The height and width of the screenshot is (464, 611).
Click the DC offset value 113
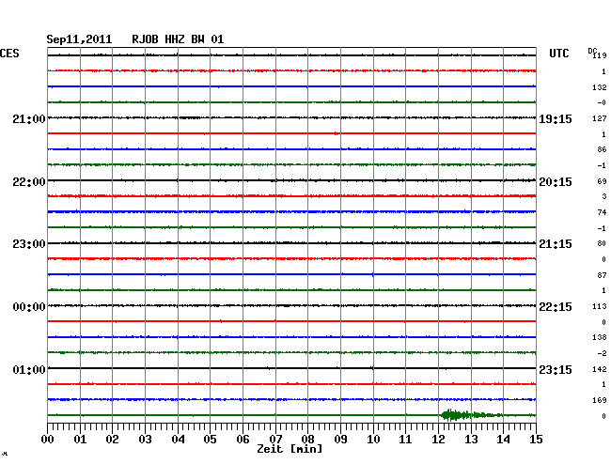coord(600,306)
